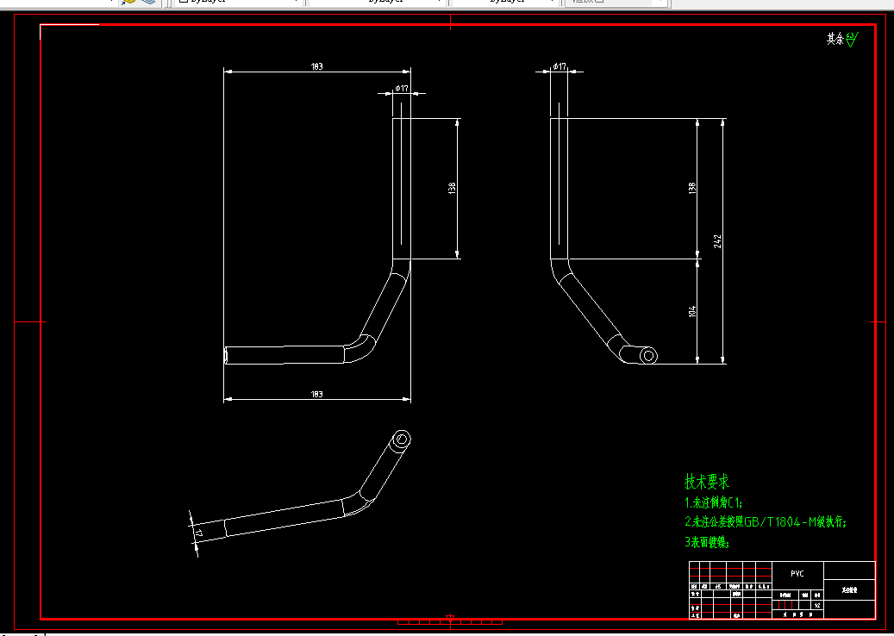Click note 2 mentioning GB/T1804-M
This screenshot has height=636, width=894.
[766, 522]
